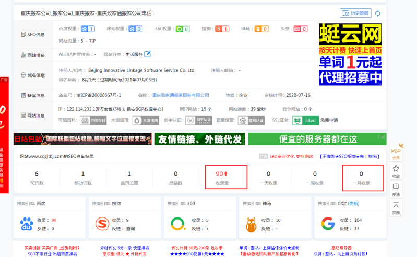This screenshot has height=257, width=417.
Task: Click the 360 weight green badge
Action: (x=183, y=29)
